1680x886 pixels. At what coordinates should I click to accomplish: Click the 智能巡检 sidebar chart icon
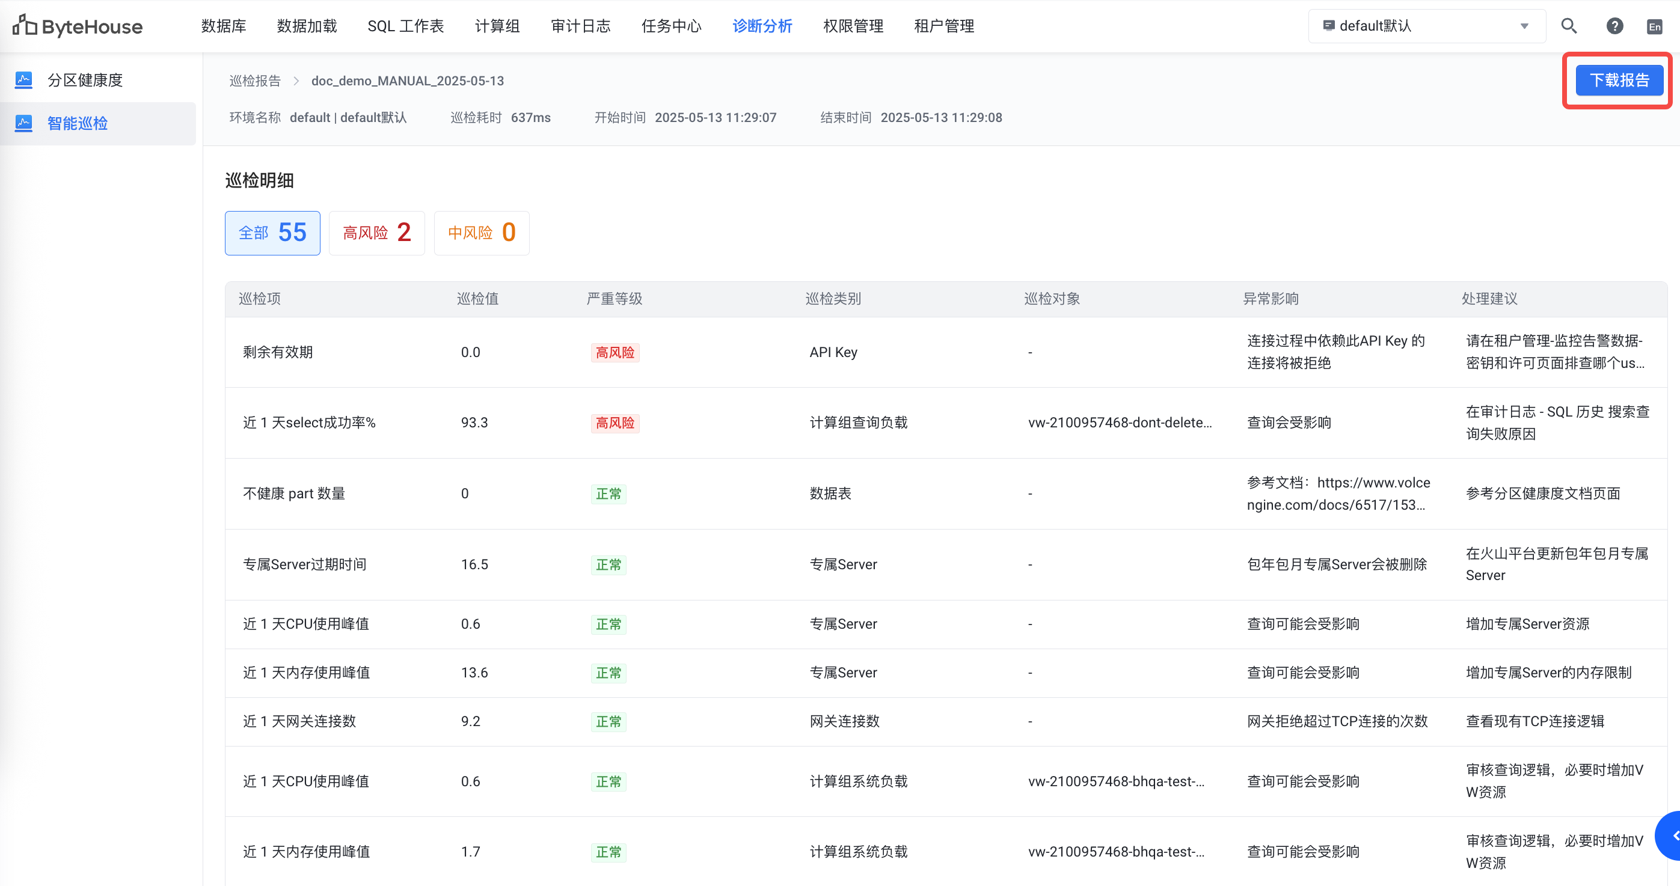(x=23, y=123)
